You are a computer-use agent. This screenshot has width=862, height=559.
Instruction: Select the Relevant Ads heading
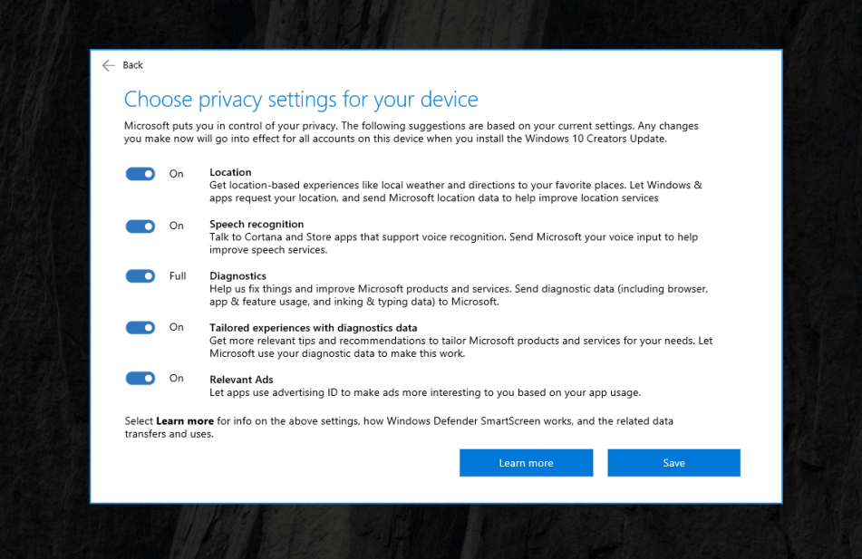pos(241,380)
